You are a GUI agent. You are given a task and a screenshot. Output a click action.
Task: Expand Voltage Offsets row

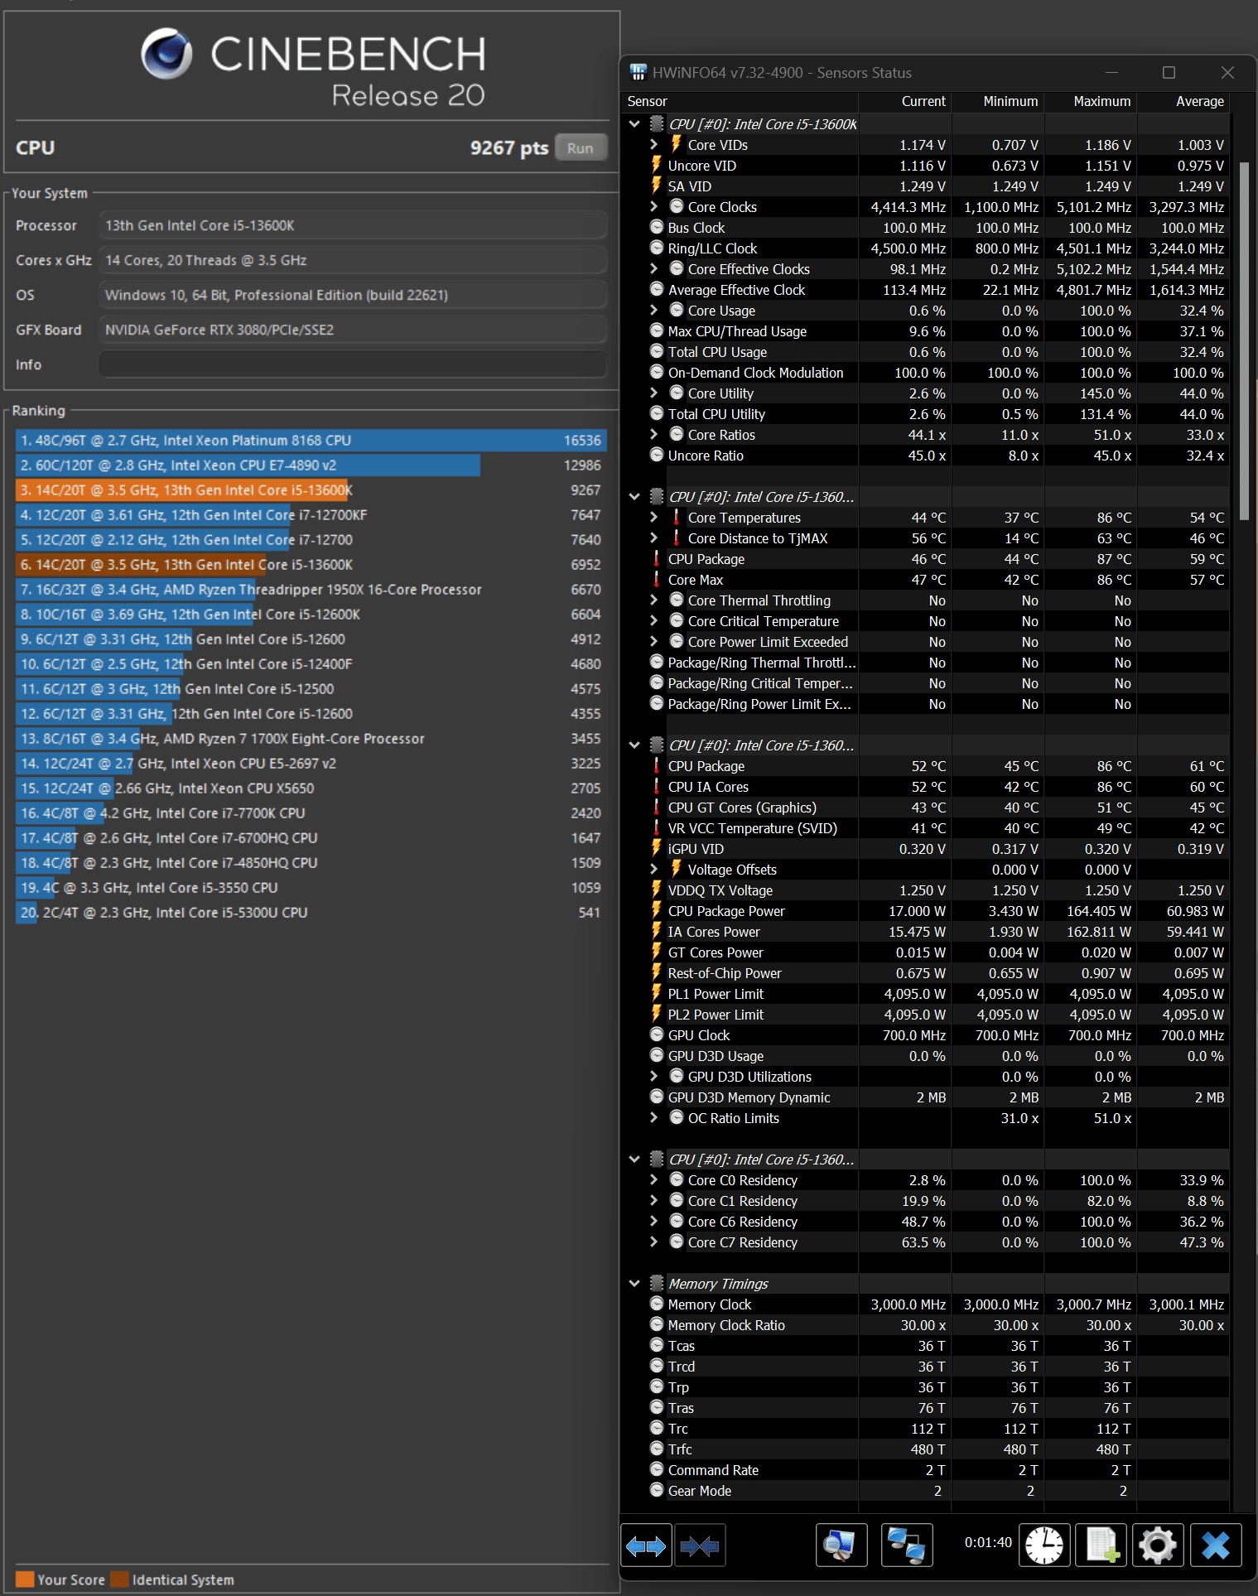coord(653,870)
